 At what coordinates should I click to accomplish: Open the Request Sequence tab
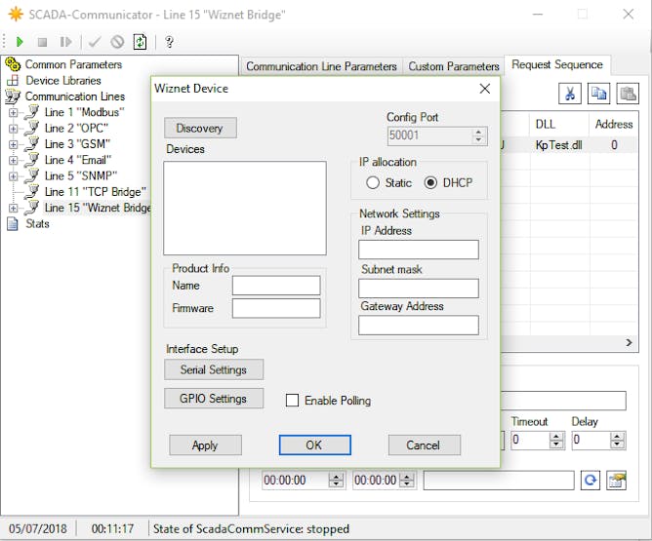click(x=557, y=64)
